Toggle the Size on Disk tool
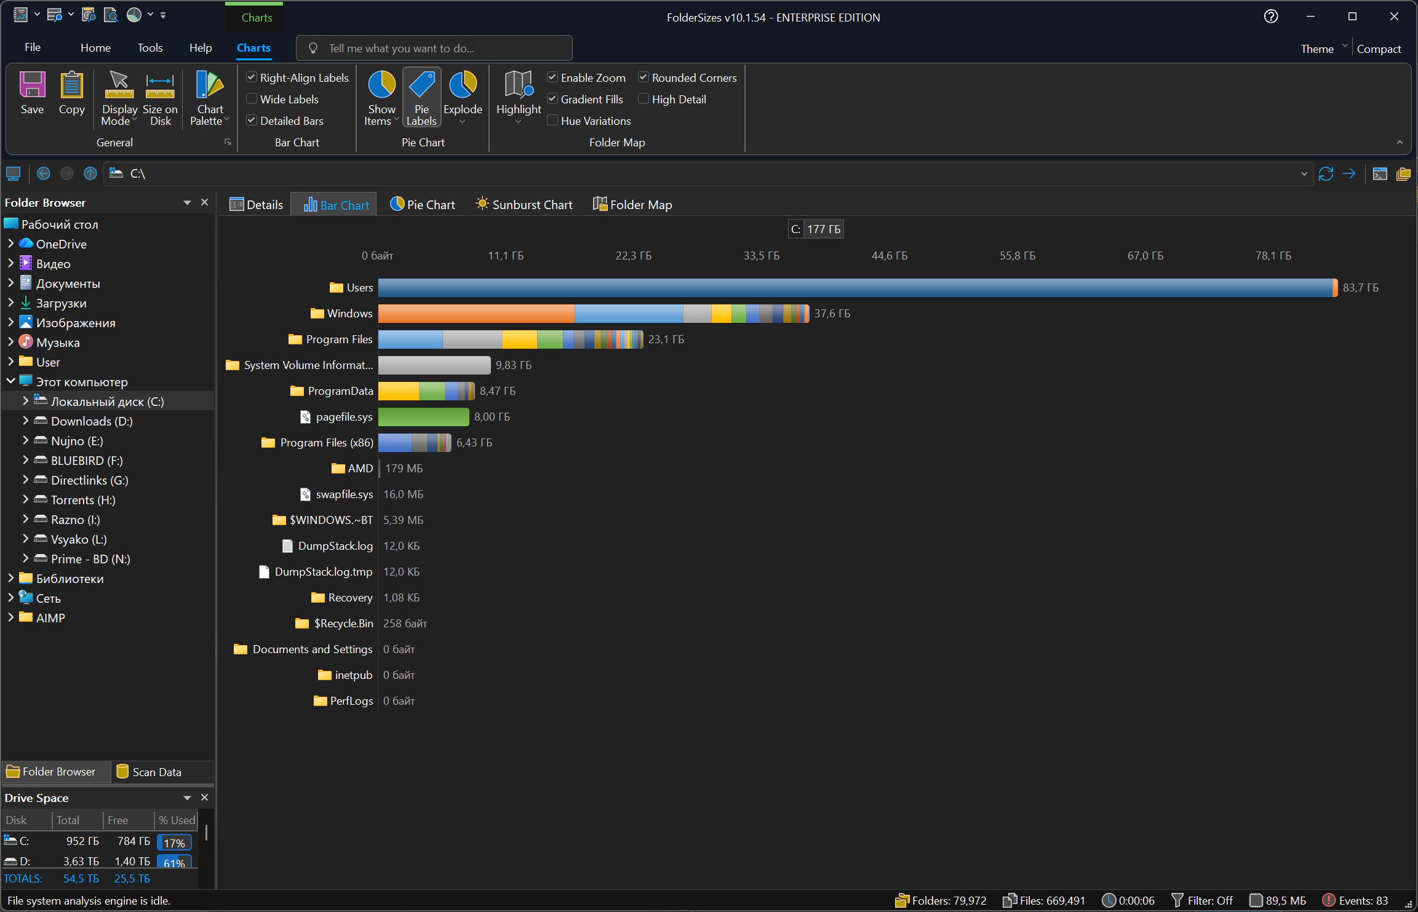This screenshot has height=912, width=1418. pyautogui.click(x=160, y=98)
